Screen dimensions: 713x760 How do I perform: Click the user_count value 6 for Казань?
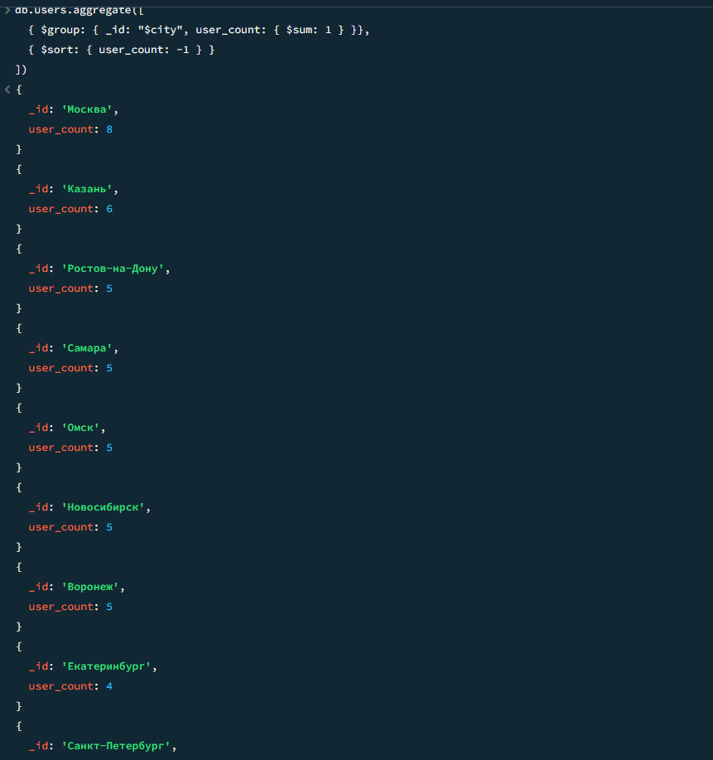coord(109,209)
